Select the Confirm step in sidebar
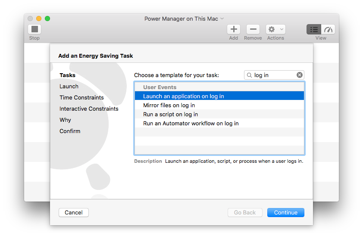Screen dimensions: 363x236 click(70, 131)
